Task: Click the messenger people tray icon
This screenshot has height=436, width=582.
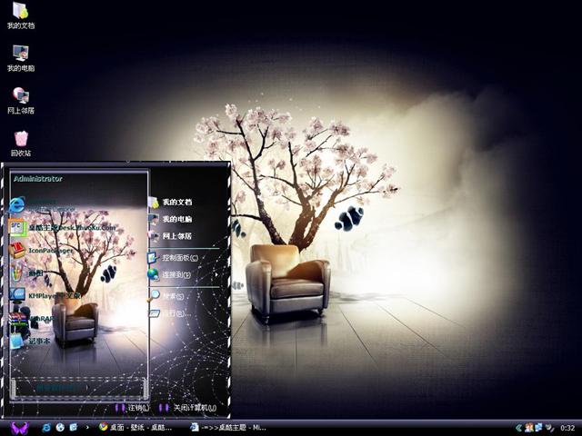Action: click(529, 428)
